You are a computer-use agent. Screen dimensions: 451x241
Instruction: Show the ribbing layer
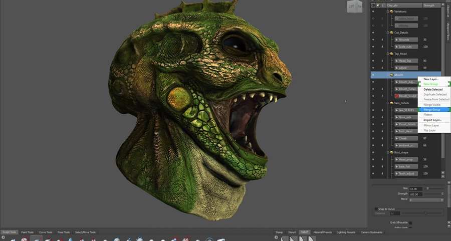373,26
